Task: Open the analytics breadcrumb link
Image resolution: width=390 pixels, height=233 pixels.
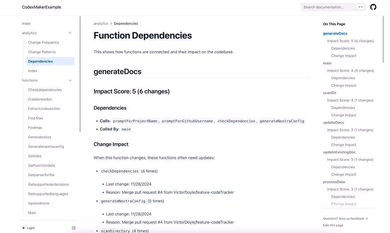Action: (x=101, y=23)
